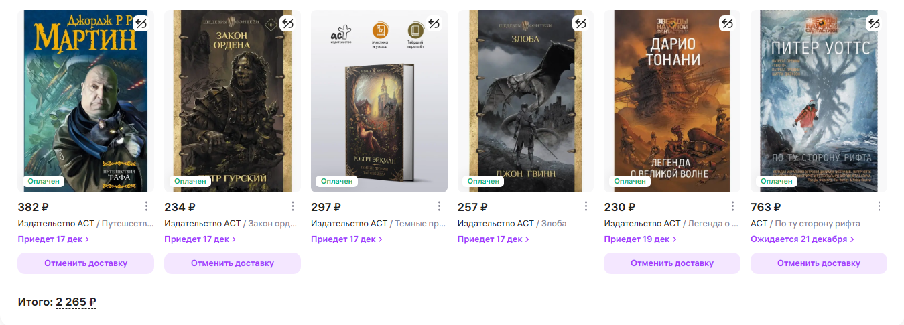Open the three-dot options for the 297 ₽ item
Image resolution: width=904 pixels, height=325 pixels.
pyautogui.click(x=439, y=206)
